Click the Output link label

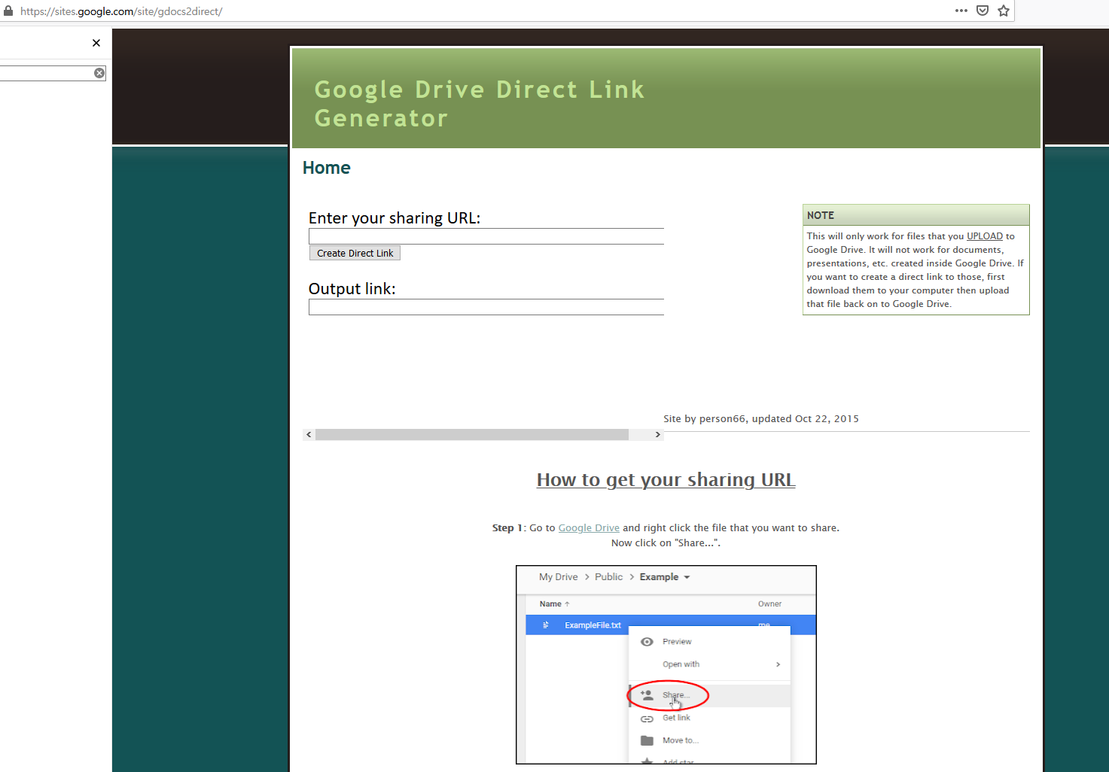(352, 289)
